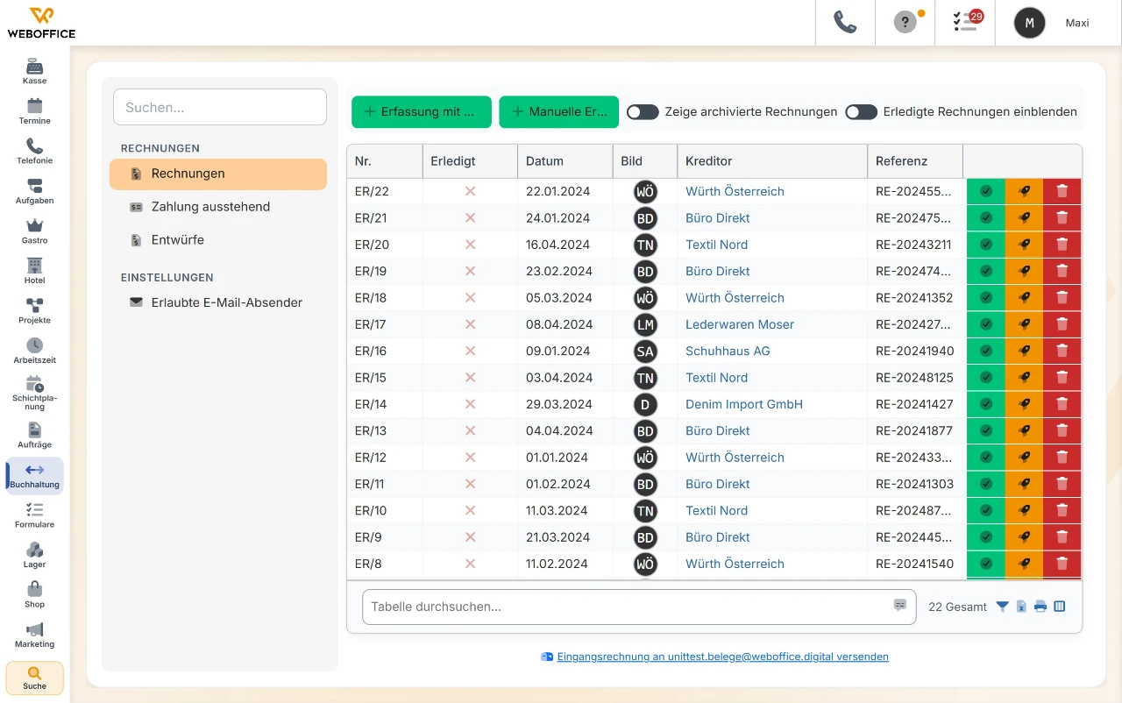Screen dimensions: 1122x703
Task: Open Würth Österreich link in ER/22 row
Action: point(735,191)
